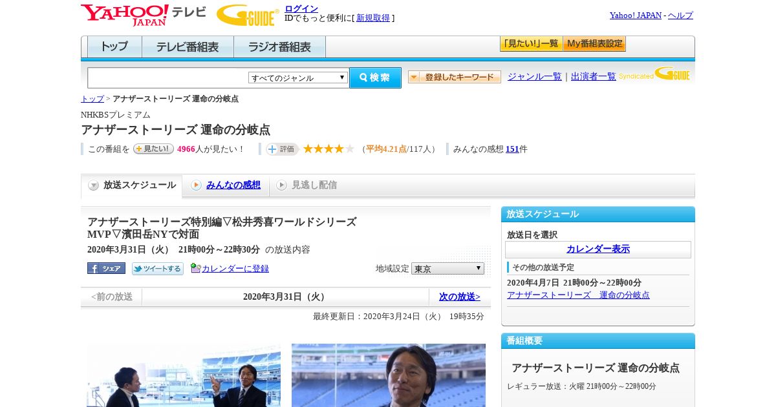Open the ラジオ番組表 tab
Image resolution: width=776 pixels, height=407 pixels.
[280, 47]
